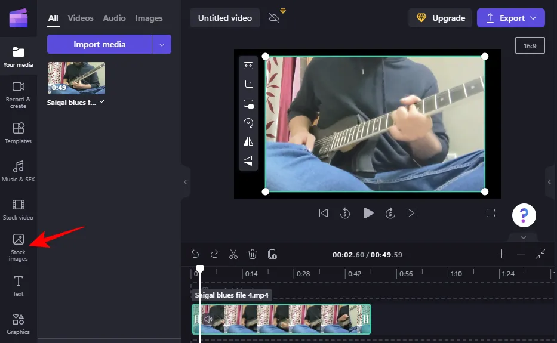Toggle the cloud sync off icon
Viewport: 557px width, 343px height.
(x=275, y=18)
